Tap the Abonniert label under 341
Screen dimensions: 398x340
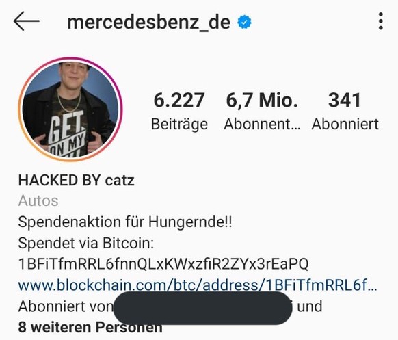[x=345, y=125]
